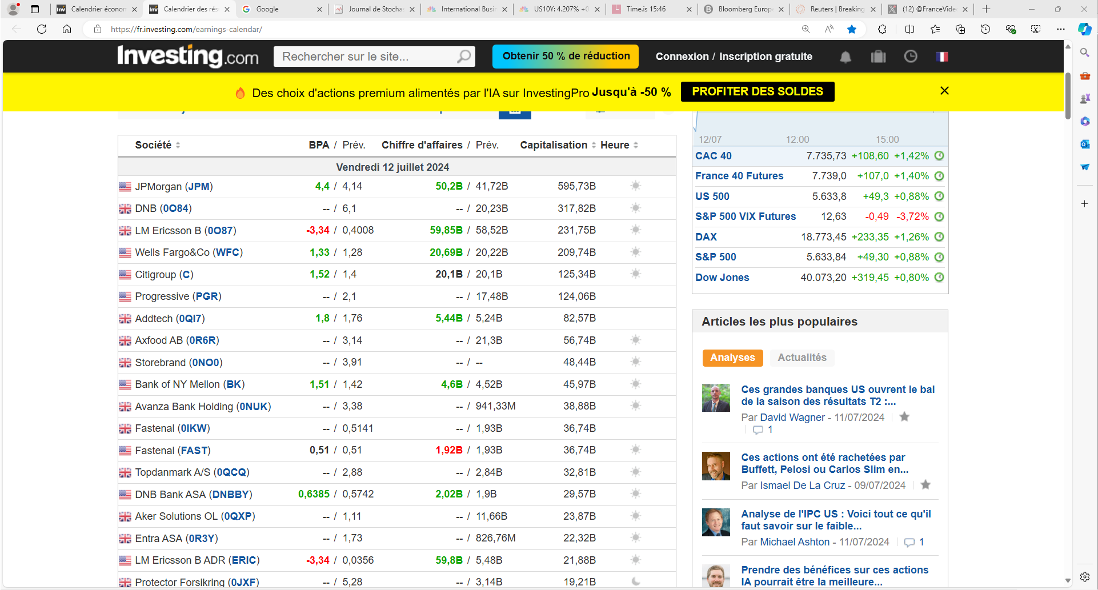This screenshot has width=1098, height=590.
Task: Select the Actualités tab in popular articles
Action: (802, 358)
